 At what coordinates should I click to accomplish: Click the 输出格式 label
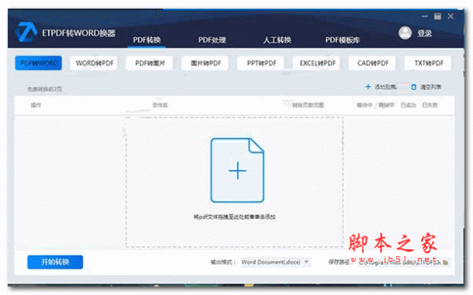223,262
